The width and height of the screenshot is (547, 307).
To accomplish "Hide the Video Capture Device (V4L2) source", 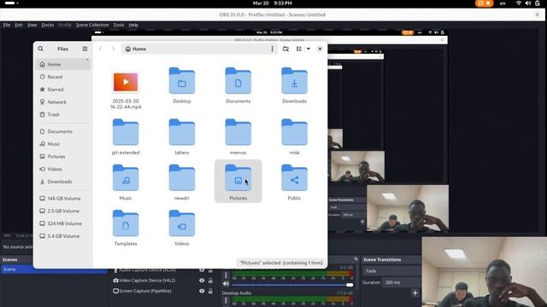I will 202,281.
